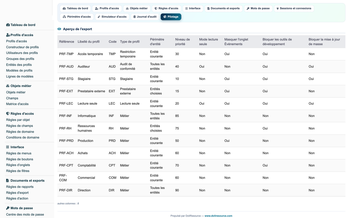352x218 pixels.
Task: Open Règles de filtres link
Action: (18, 171)
